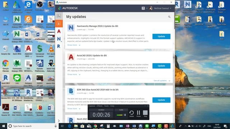Click the AutoCAD product thumbnail icon

coord(71,57)
